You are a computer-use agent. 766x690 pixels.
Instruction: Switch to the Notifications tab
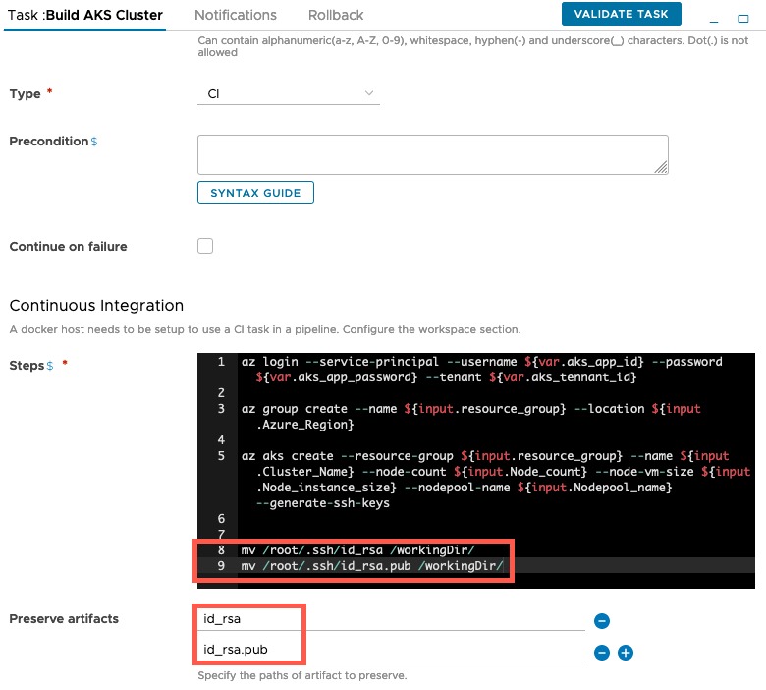(236, 15)
